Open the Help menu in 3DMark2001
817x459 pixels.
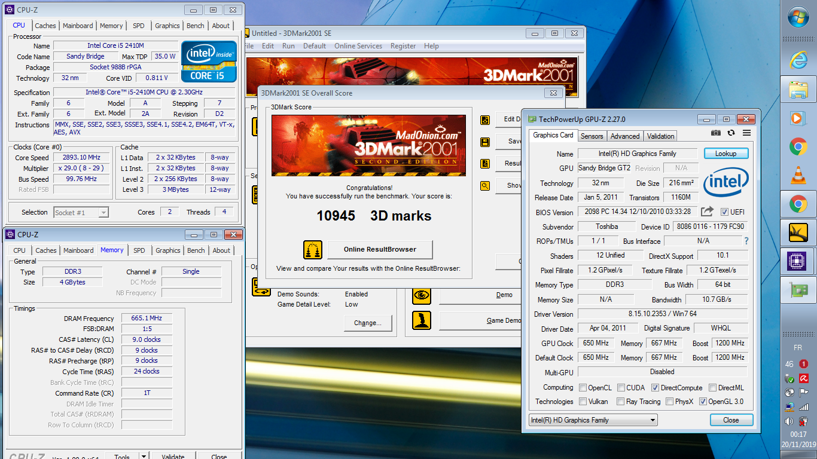coord(431,46)
